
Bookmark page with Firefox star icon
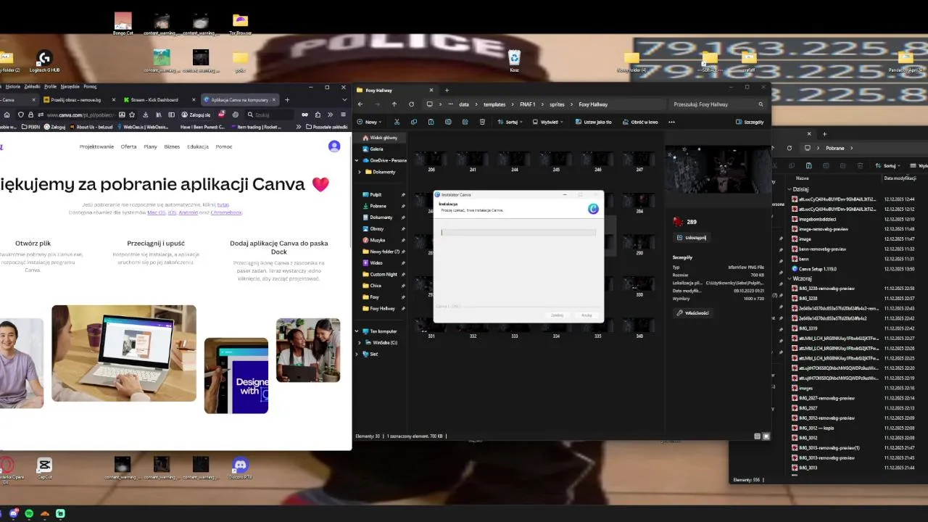point(132,115)
